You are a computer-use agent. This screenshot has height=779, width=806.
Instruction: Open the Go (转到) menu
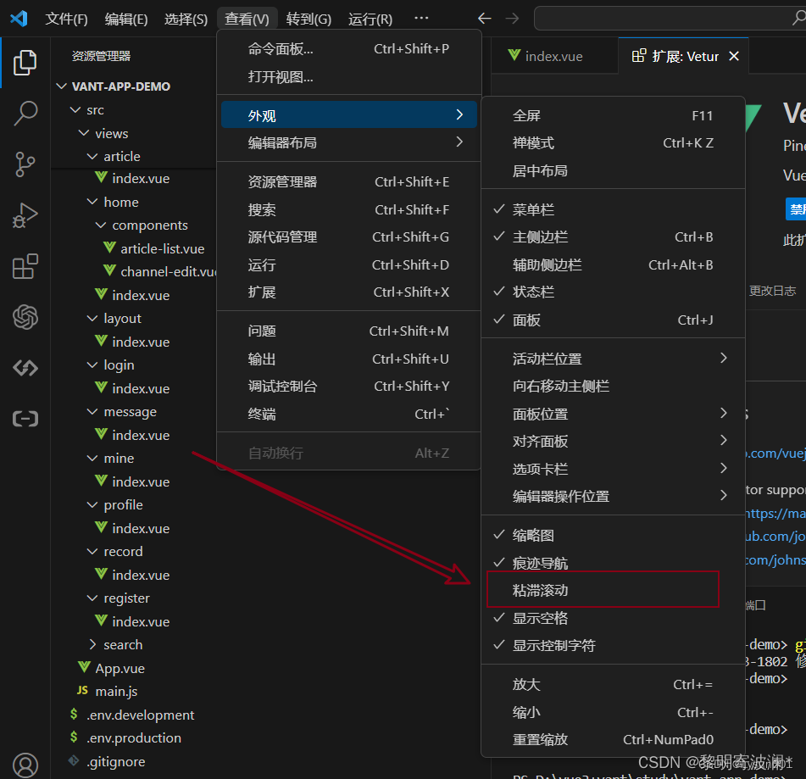(309, 19)
